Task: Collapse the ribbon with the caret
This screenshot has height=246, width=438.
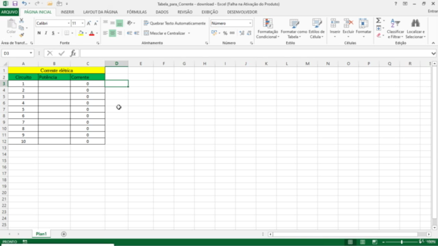Action: click(x=433, y=43)
